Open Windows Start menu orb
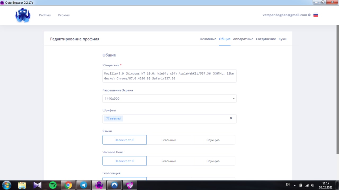 6,185
